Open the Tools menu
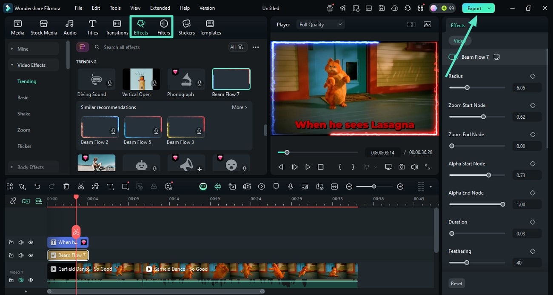The image size is (553, 295). pos(115,8)
